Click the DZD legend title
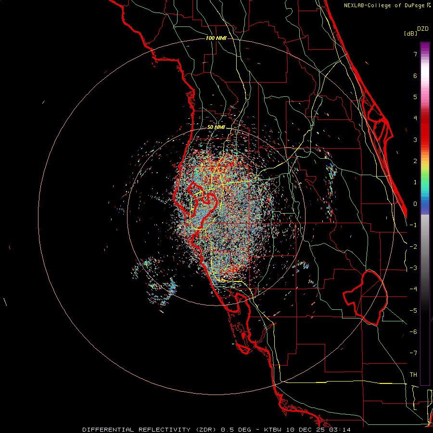 coord(423,29)
